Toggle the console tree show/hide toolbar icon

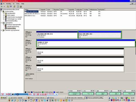coord(11,7)
